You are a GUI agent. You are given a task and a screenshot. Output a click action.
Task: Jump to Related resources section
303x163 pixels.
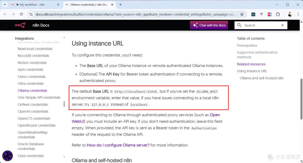pos(251,64)
